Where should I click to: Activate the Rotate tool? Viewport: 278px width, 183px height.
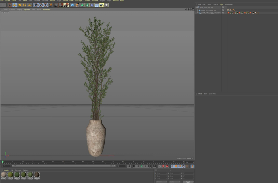click(25, 5)
